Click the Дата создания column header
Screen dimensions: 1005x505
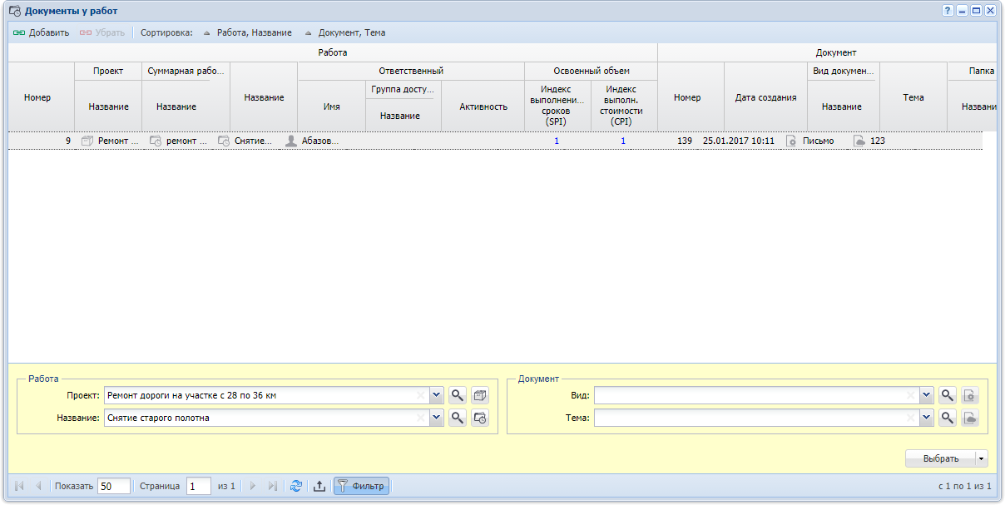point(765,97)
